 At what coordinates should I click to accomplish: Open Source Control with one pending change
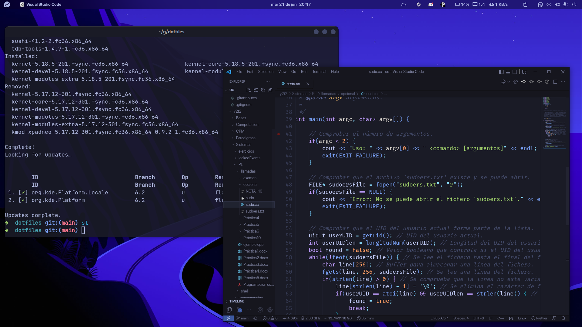pos(239,310)
